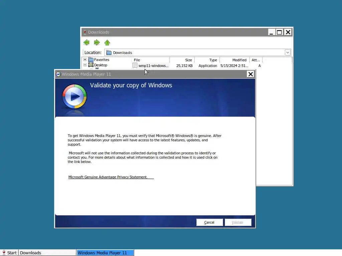This screenshot has height=256, width=342.
Task: Minimize the Downloads window
Action: [x=271, y=32]
